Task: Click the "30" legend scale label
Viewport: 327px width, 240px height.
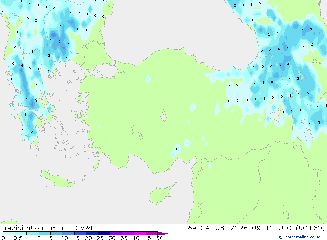Action: click(112, 238)
